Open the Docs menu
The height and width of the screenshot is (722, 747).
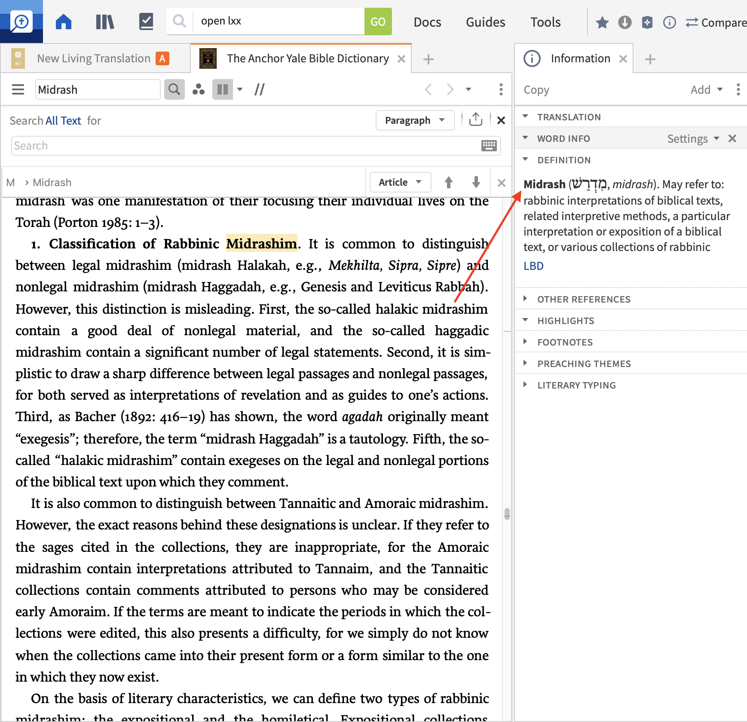(427, 22)
